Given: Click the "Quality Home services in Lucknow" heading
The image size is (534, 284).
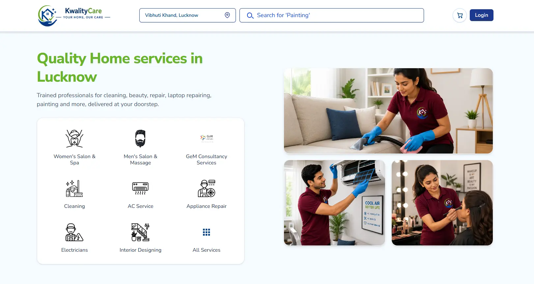Looking at the screenshot, I should 120,68.
